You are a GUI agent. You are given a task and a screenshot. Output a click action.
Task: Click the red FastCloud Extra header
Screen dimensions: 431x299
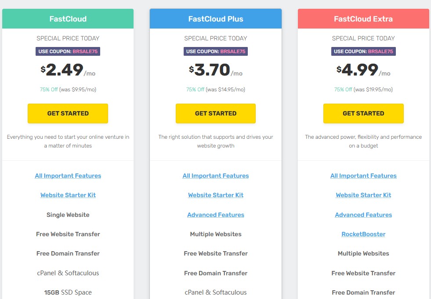click(x=363, y=19)
